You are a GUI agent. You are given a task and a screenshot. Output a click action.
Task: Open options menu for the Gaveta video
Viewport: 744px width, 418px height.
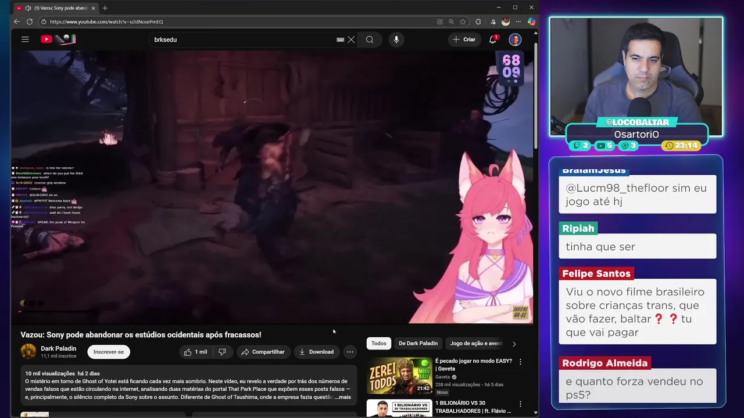tap(520, 362)
